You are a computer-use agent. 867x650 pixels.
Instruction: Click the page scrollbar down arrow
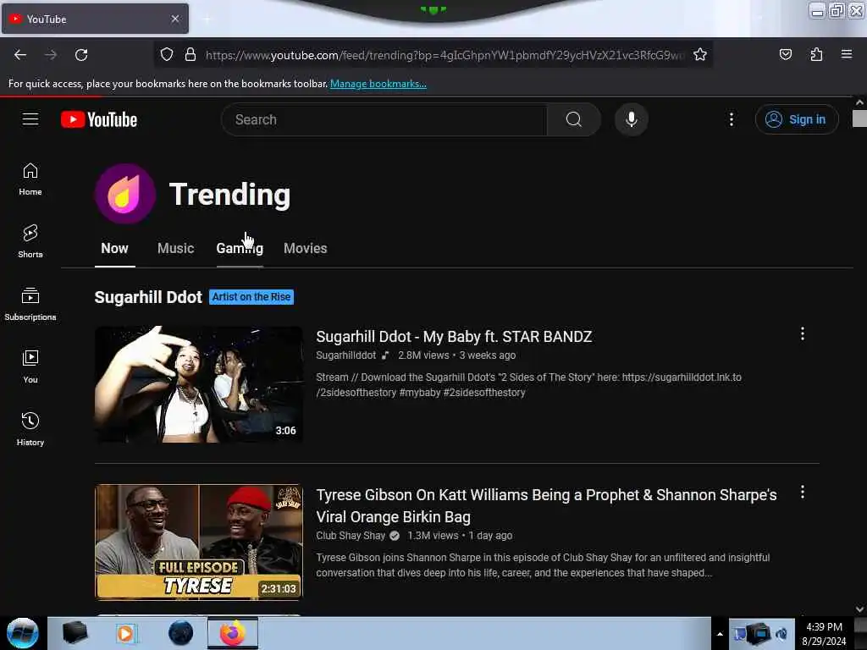click(x=859, y=609)
